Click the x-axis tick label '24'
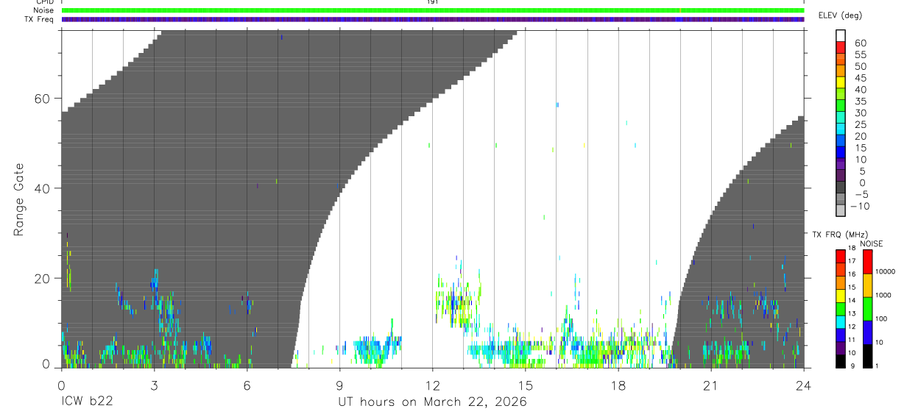Screen dimensions: 904x417 pos(803,384)
